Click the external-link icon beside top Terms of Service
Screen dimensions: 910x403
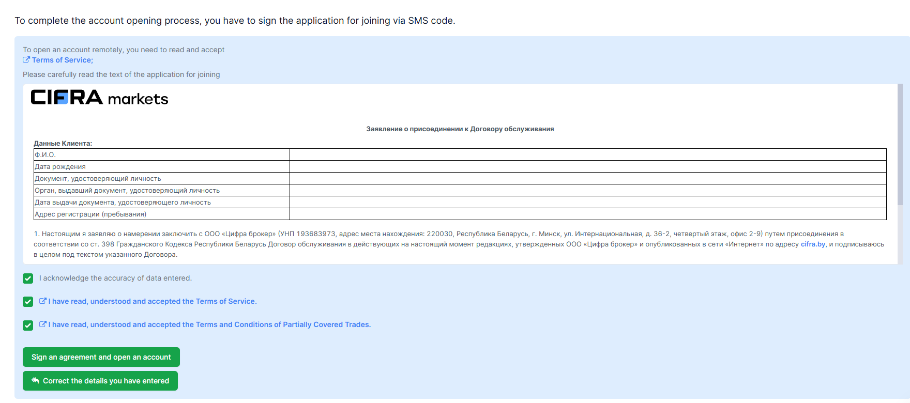26,60
